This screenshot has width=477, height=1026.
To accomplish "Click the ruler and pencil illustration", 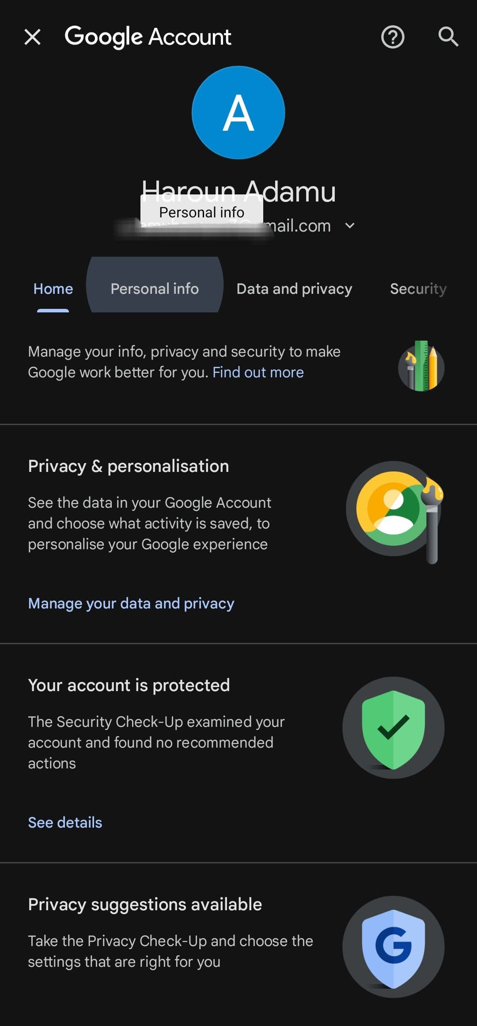I will [x=420, y=365].
